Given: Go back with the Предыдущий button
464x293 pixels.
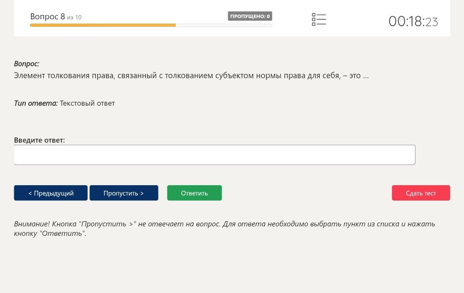Looking at the screenshot, I should 51,193.
